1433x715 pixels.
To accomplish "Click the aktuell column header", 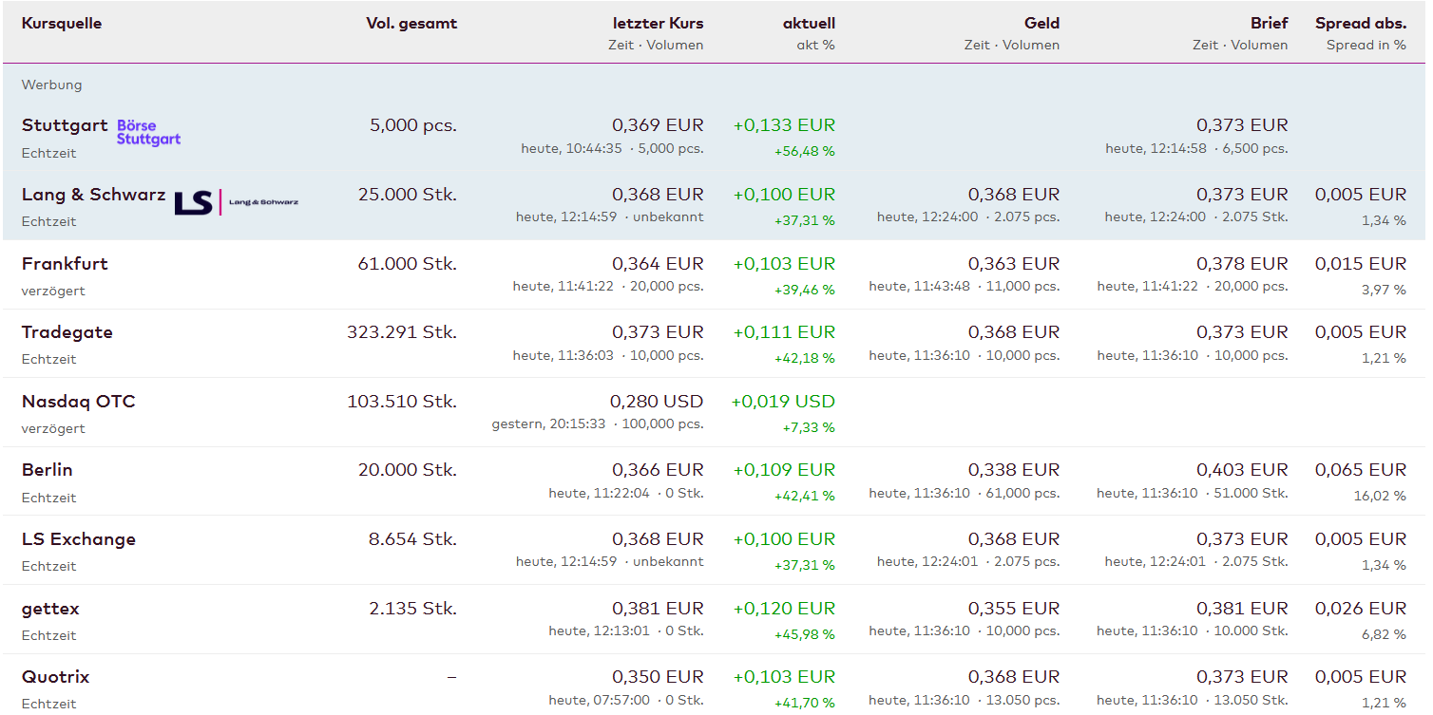I will pyautogui.click(x=809, y=23).
